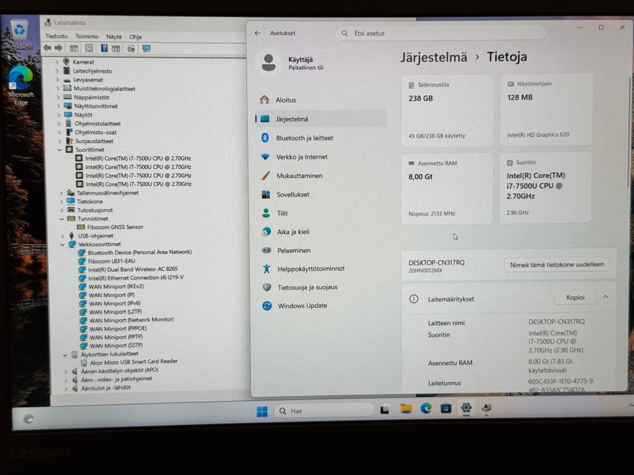Image resolution: width=634 pixels, height=475 pixels.
Task: Select Tulostusjonot in device tree
Action: coord(95,210)
